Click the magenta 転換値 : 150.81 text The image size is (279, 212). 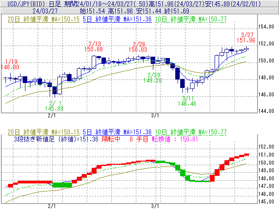point(175,139)
